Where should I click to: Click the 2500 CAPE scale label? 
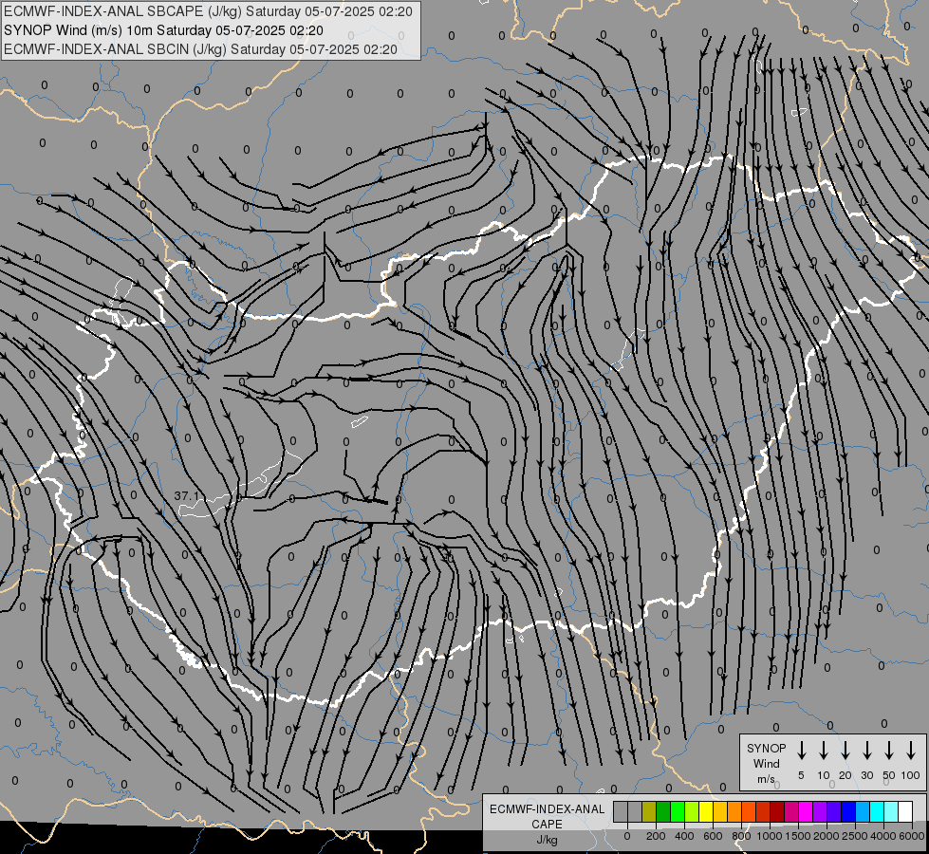(855, 836)
